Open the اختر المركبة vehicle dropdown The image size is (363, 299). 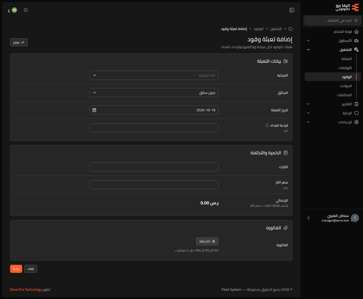[x=154, y=75]
